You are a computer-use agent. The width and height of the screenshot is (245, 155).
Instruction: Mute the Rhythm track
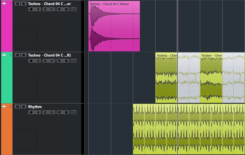[x=17, y=107]
